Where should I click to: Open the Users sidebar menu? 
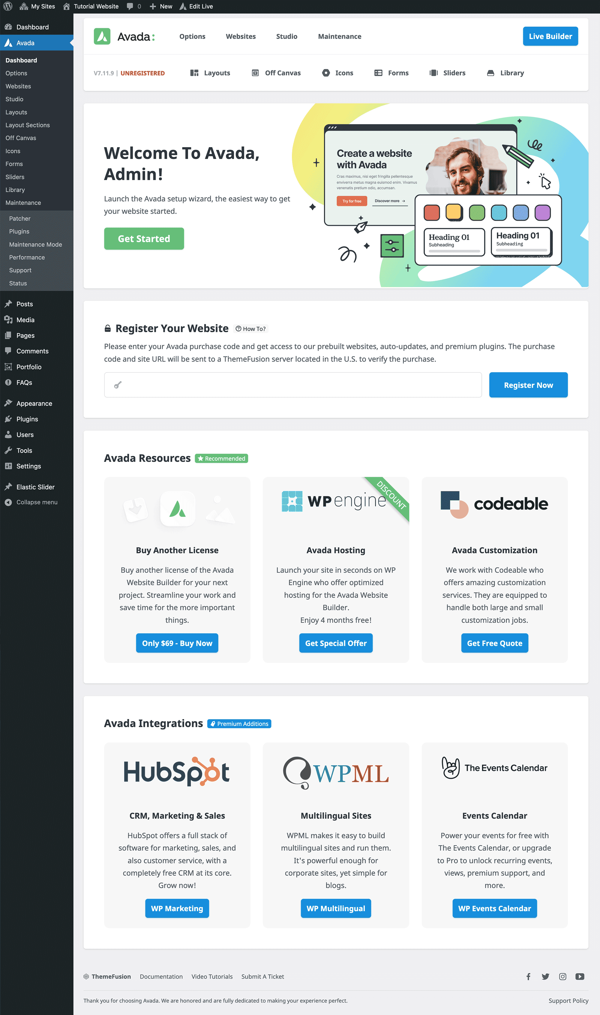coord(37,435)
